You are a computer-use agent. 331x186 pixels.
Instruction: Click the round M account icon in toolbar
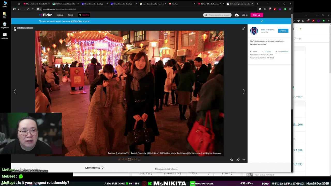pyautogui.click(x=260, y=9)
